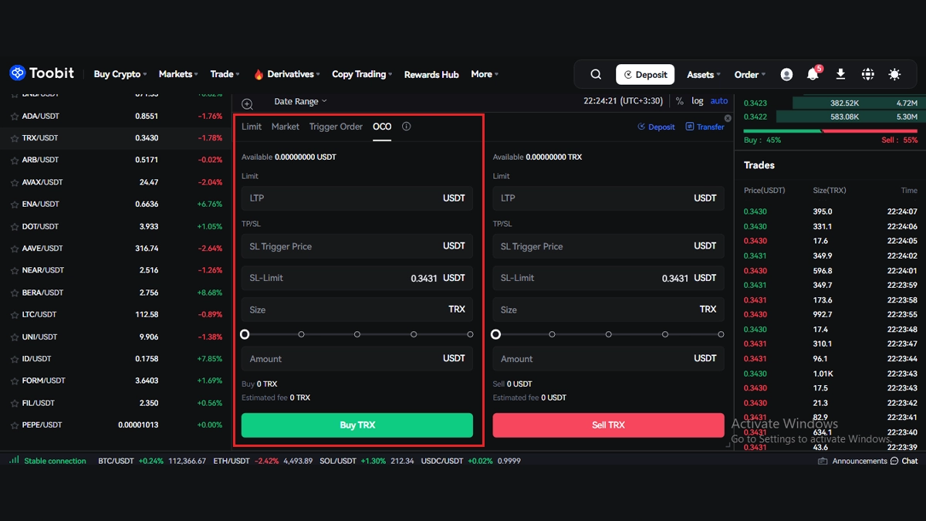Click the Stable connection signal icon

click(14, 460)
